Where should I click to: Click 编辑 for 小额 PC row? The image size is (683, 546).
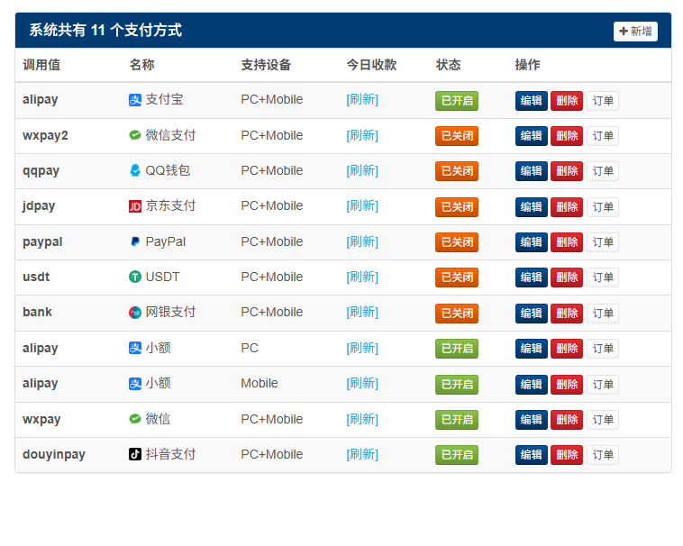coord(532,349)
